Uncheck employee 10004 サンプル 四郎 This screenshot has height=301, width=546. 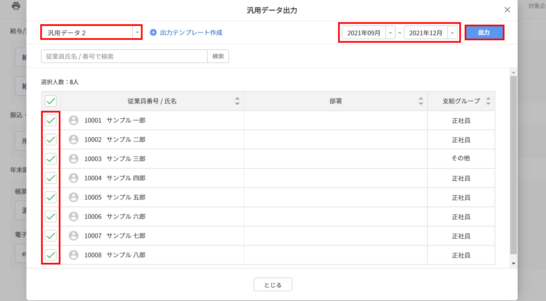[51, 178]
